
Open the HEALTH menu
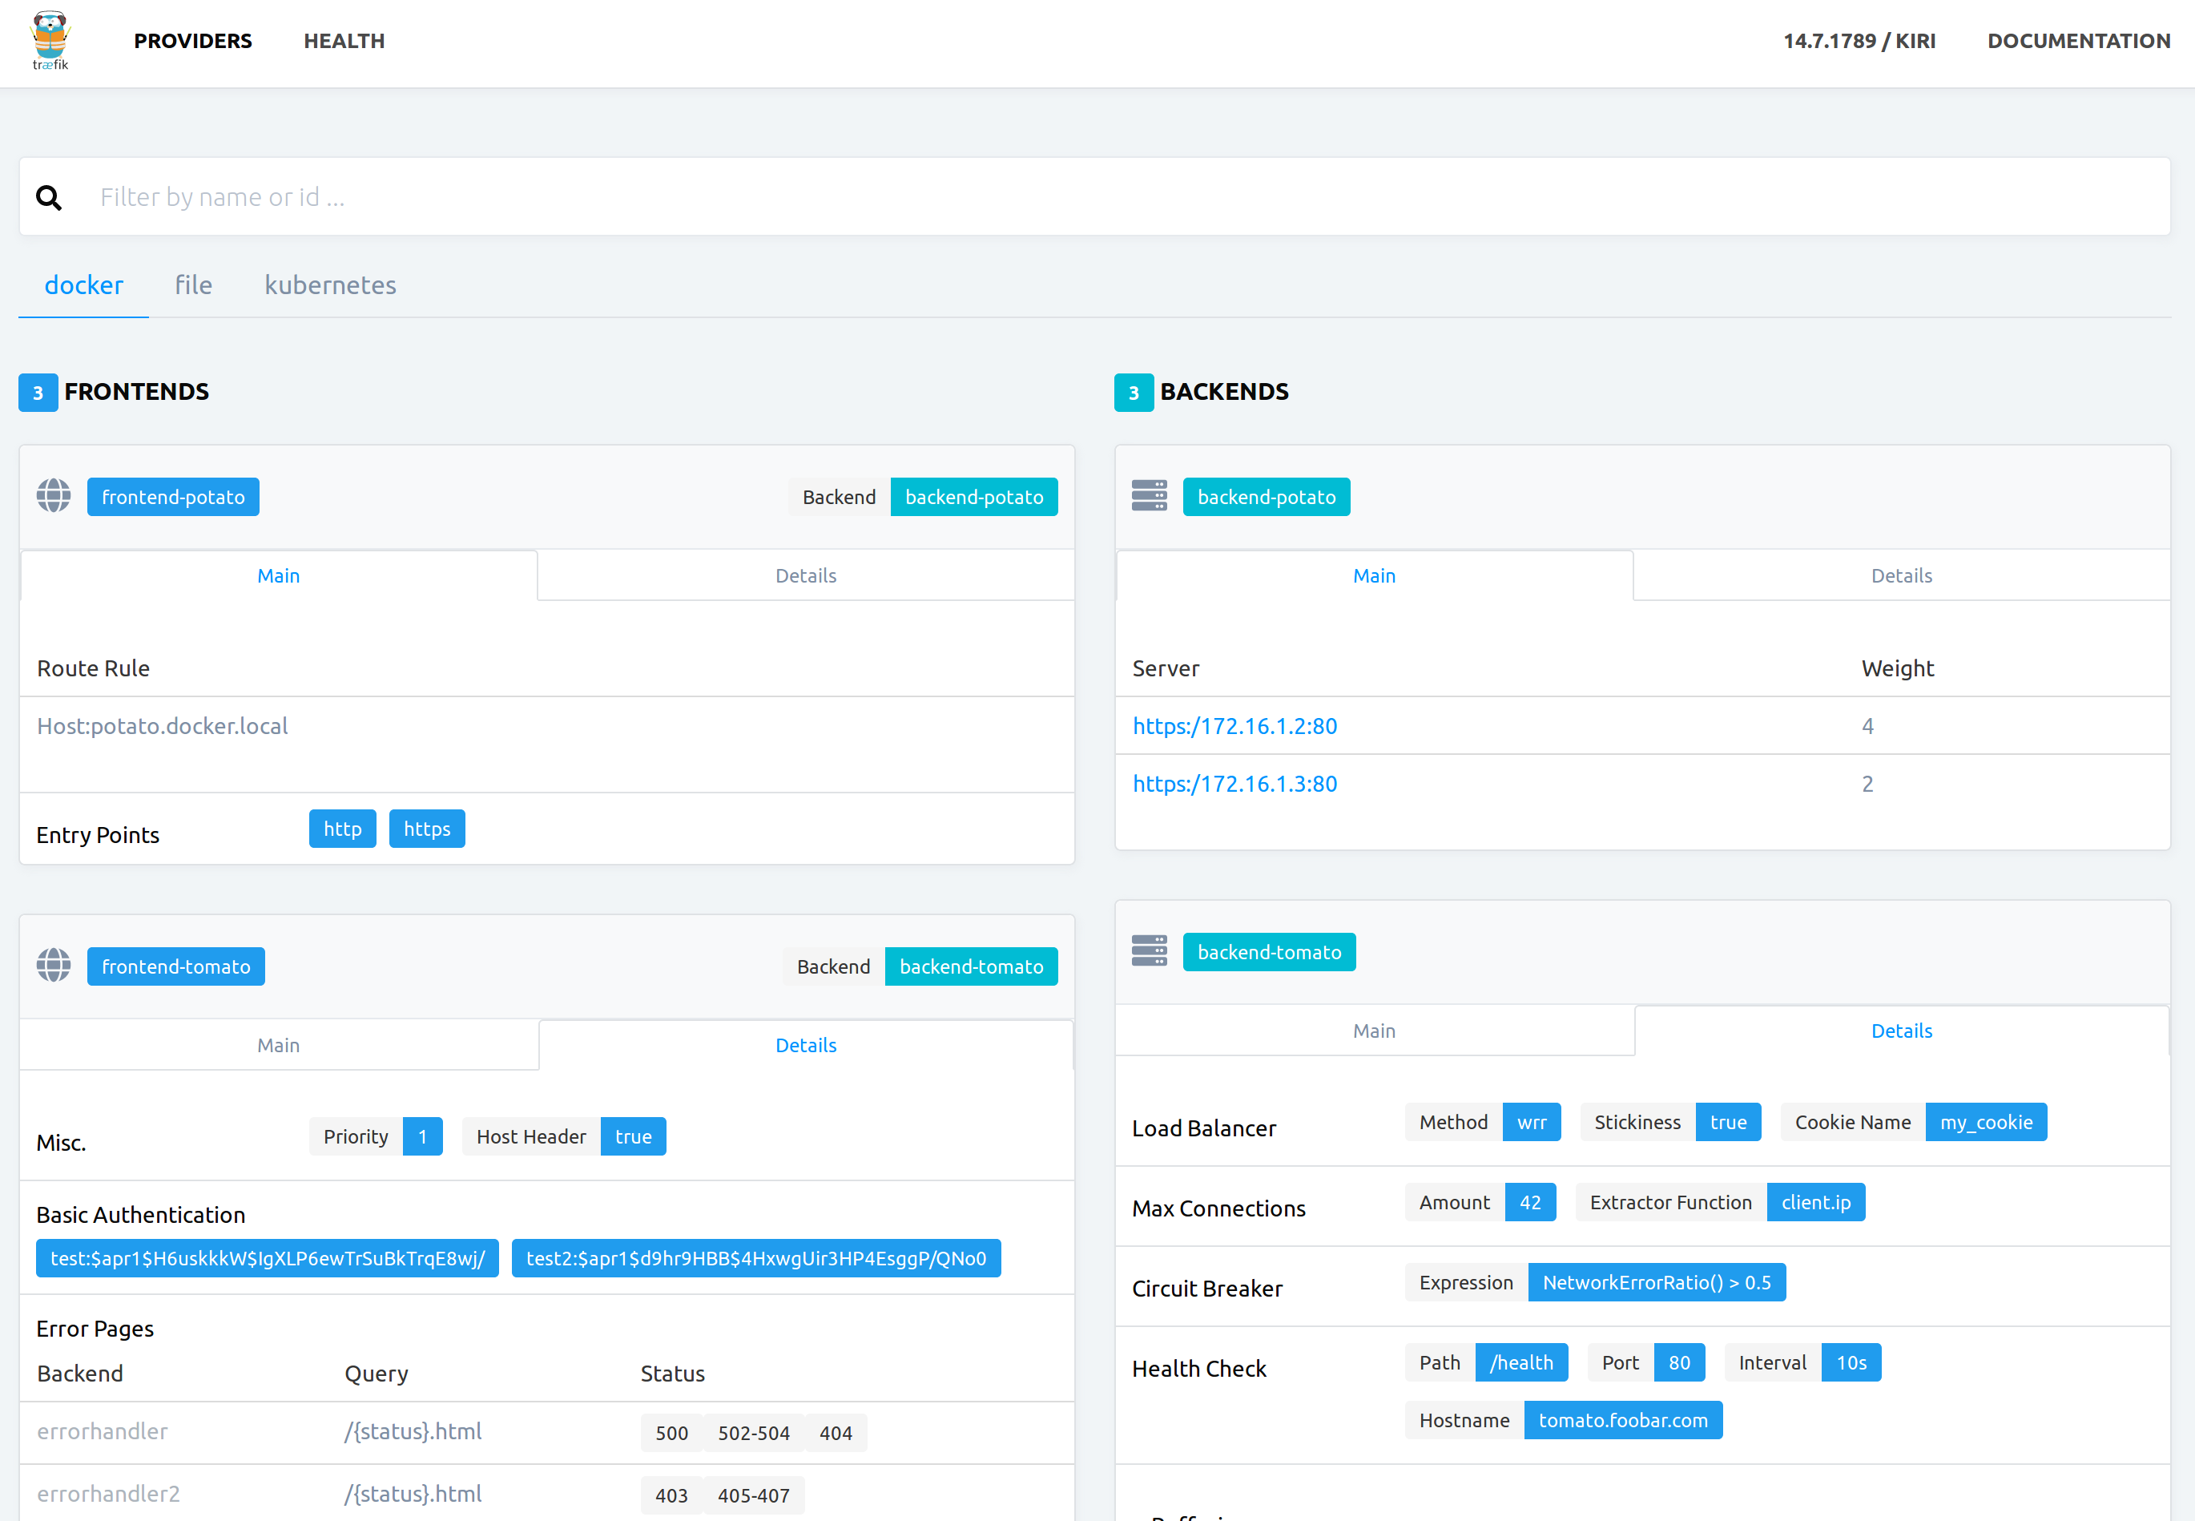click(344, 40)
